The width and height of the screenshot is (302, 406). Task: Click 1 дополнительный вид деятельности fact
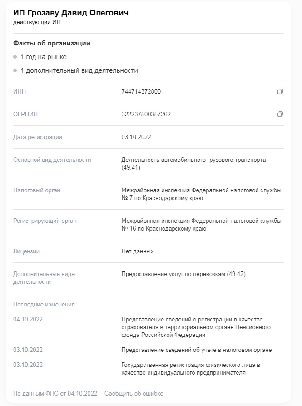[x=79, y=70]
